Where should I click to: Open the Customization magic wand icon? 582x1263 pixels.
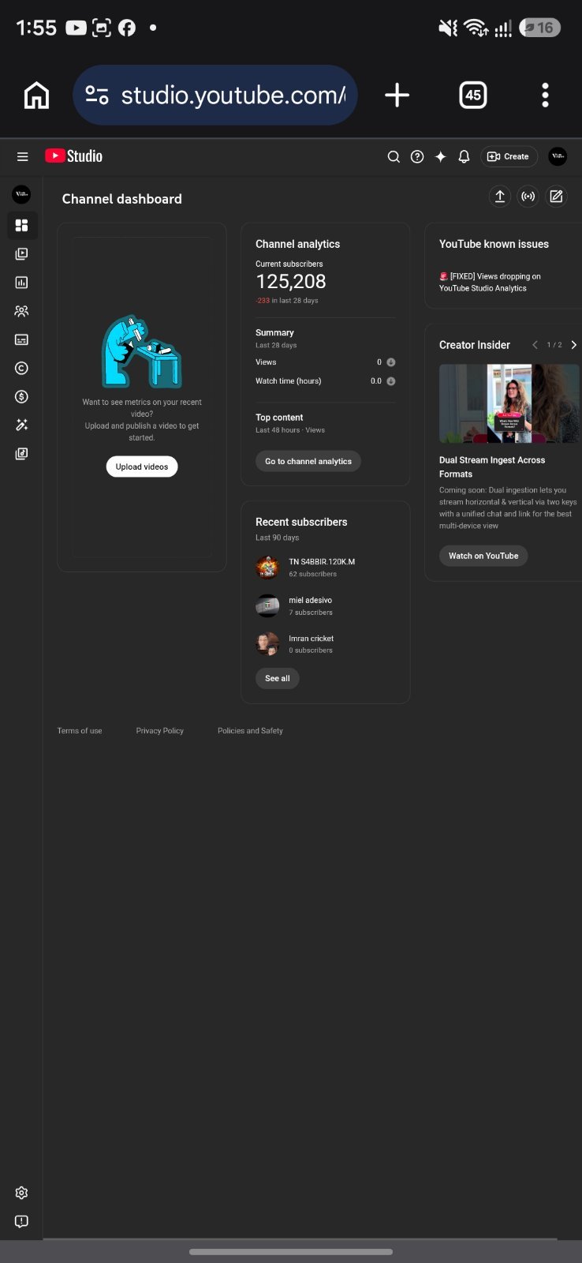coord(21,425)
